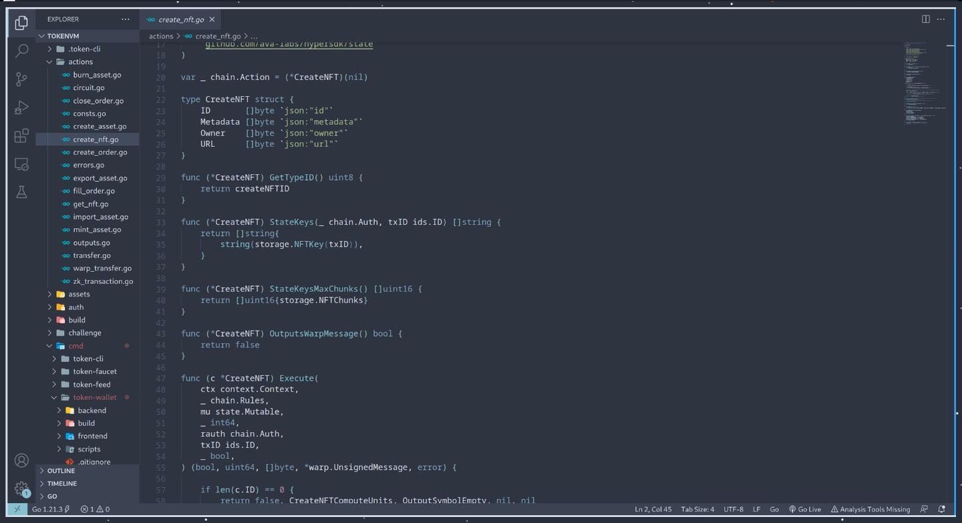Click breadcrumb ellipsis segment
Screen dimensions: 962x523
tap(254, 36)
